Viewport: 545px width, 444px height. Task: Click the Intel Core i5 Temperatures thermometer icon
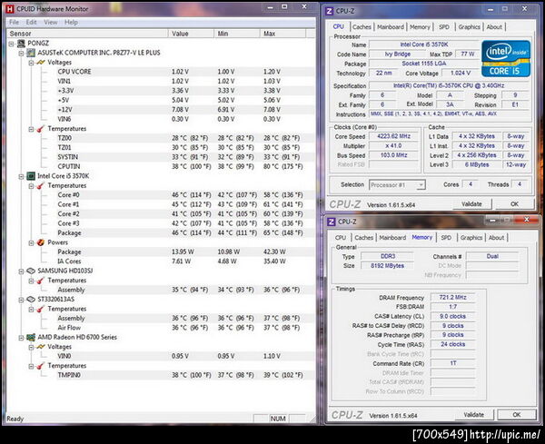click(x=41, y=186)
